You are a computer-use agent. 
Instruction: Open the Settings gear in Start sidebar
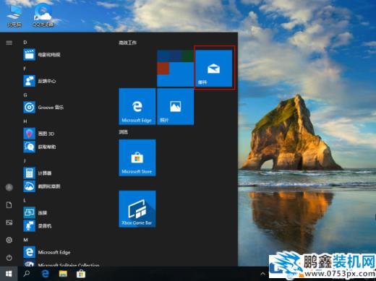(9, 240)
